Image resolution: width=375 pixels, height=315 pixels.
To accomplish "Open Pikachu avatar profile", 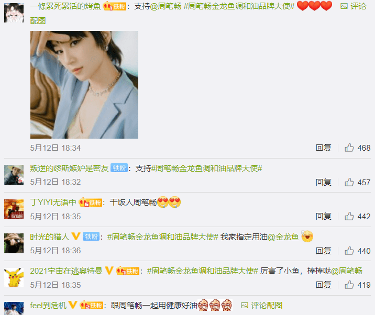I will (x=14, y=277).
